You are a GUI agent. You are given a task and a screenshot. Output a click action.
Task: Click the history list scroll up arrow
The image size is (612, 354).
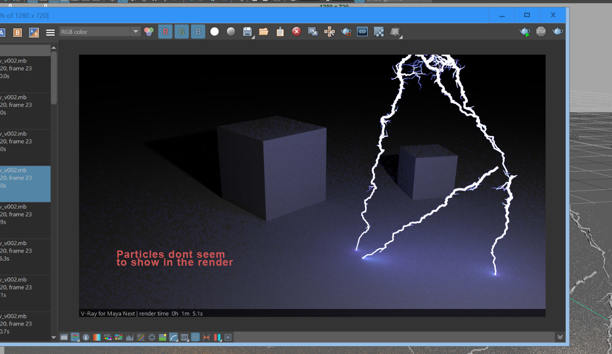(x=54, y=47)
